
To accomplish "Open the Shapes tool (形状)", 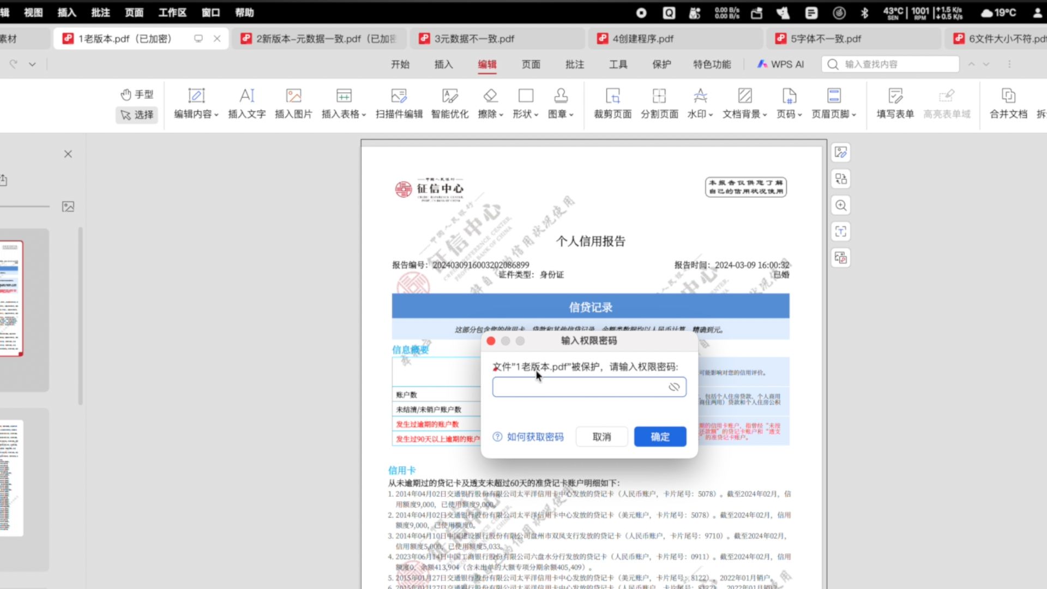I will pyautogui.click(x=526, y=103).
